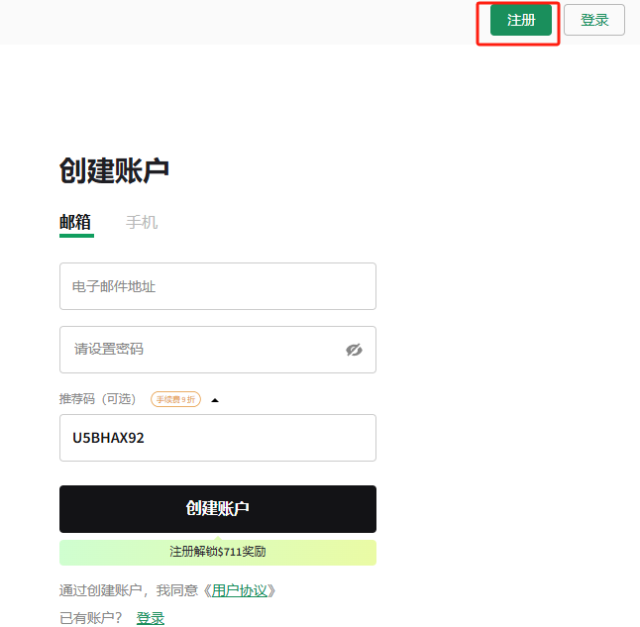640x627 pixels.
Task: Submit with the black 创建账户 button
Action: [217, 509]
